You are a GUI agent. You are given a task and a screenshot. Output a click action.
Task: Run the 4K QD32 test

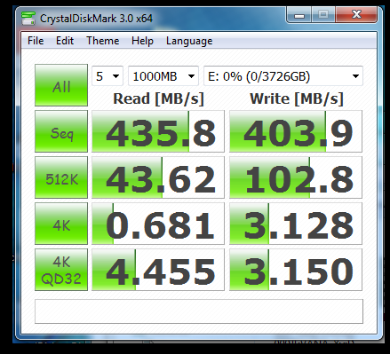[61, 270]
